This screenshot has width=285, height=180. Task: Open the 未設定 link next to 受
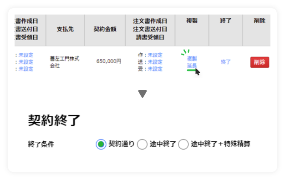click(x=155, y=69)
